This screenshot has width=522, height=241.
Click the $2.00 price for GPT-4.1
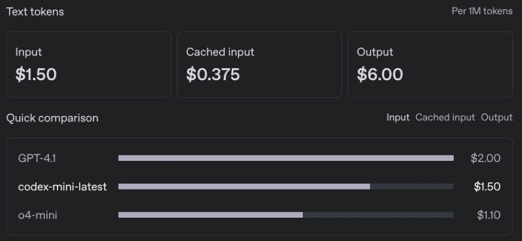click(485, 158)
